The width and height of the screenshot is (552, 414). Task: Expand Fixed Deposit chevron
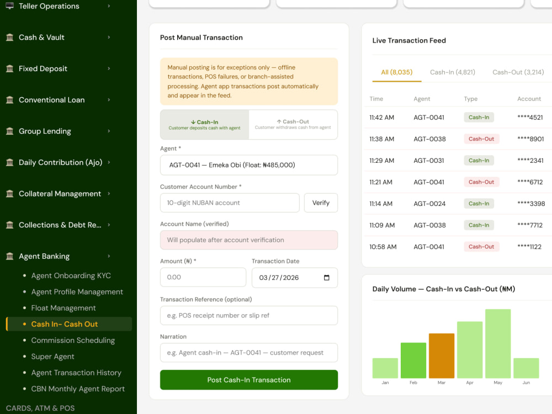109,68
